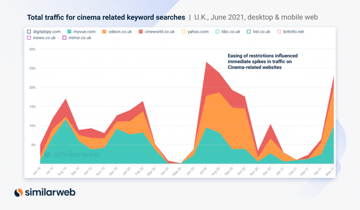Turn on the mirror.co.uk series checkbox
This screenshot has width=360, height=210.
(x=65, y=38)
